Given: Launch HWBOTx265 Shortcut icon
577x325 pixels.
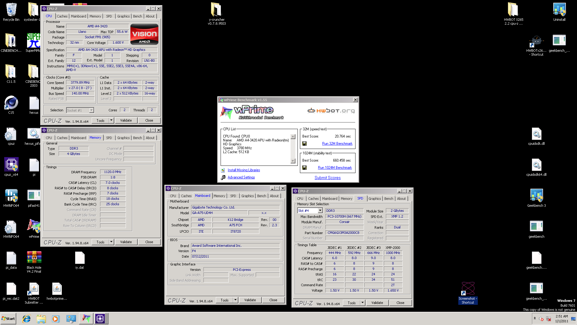Looking at the screenshot, I should (536, 46).
